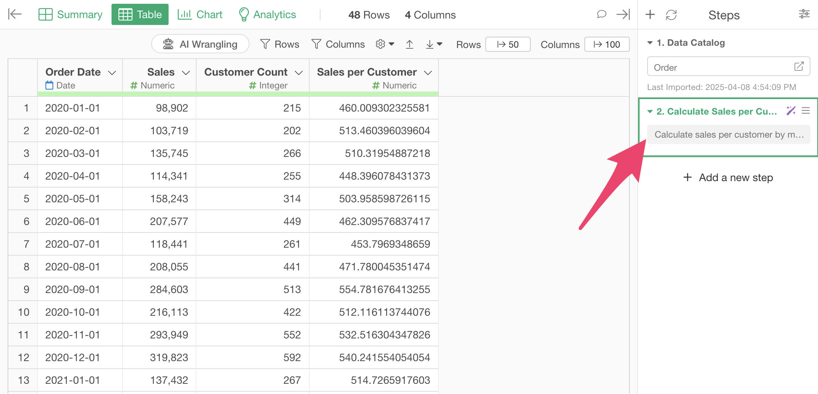The image size is (818, 394).
Task: Select the Sales value 137,432
Action: (159, 380)
